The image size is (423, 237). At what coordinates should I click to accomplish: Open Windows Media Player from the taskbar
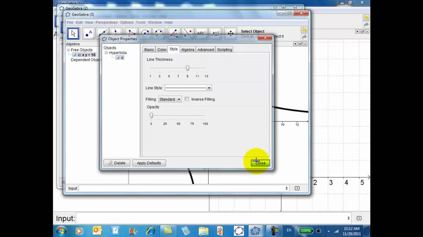click(x=79, y=231)
